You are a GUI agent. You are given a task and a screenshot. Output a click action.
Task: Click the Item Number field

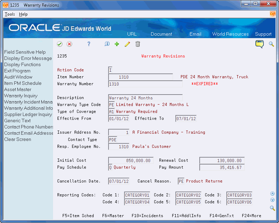pyautogui.click(x=141, y=77)
